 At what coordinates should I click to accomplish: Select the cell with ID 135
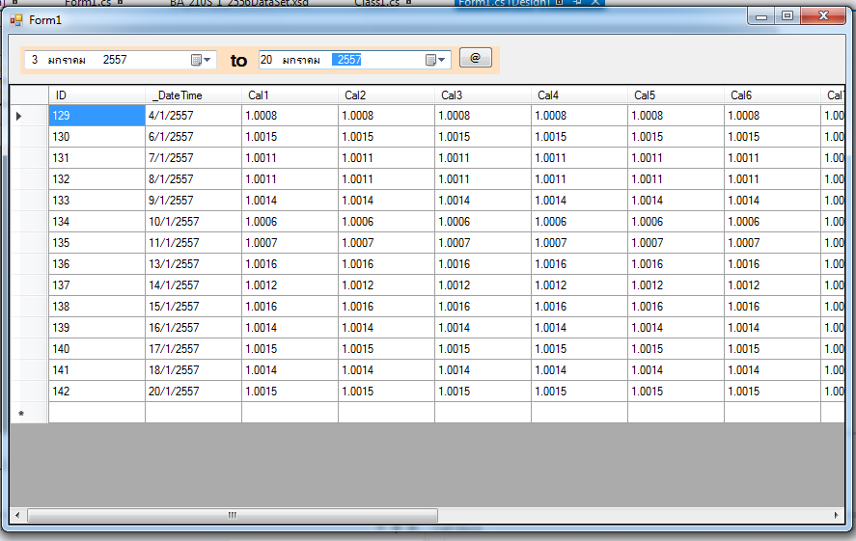click(97, 243)
